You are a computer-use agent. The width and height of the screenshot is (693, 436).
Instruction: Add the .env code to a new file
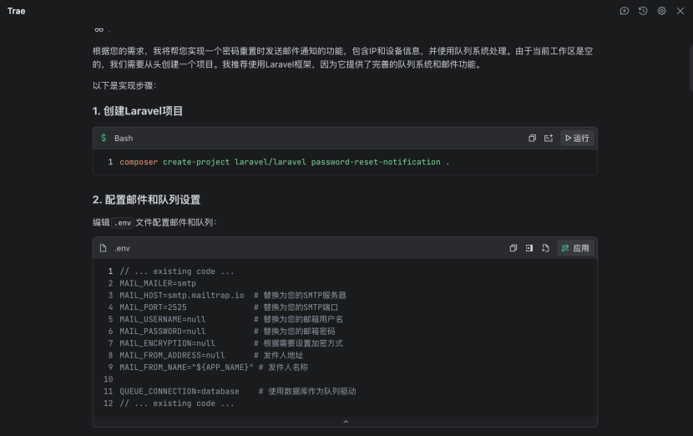tap(545, 248)
